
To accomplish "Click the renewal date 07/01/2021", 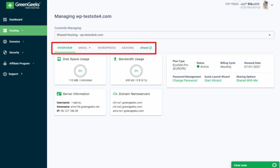I will [252, 67].
